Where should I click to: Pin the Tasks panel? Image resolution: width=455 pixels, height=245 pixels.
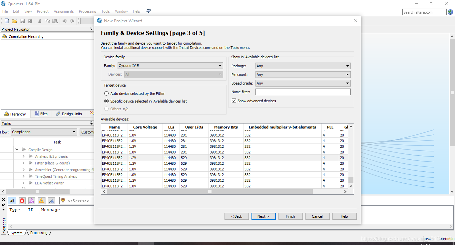pyautogui.click(x=92, y=123)
